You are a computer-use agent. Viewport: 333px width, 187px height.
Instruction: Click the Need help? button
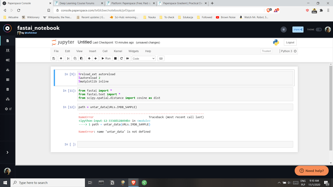point(311,170)
